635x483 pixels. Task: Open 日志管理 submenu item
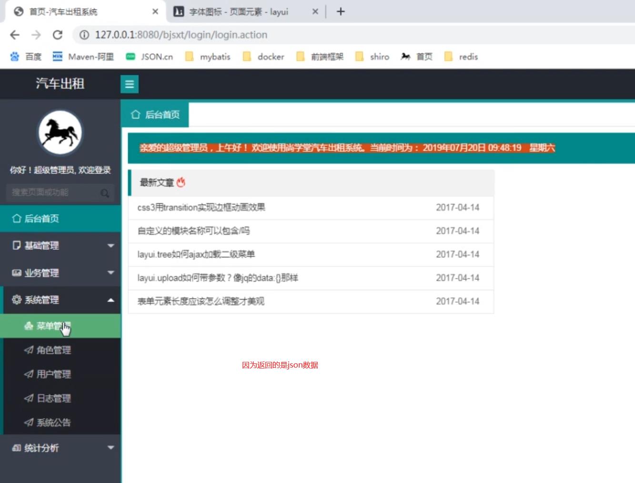click(60, 398)
